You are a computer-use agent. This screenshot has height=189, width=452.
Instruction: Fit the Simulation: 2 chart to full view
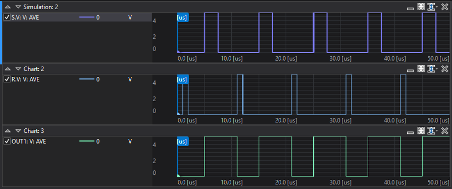pyautogui.click(x=421, y=7)
